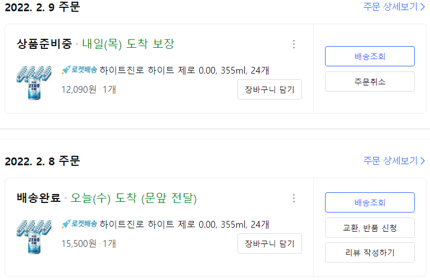The width and height of the screenshot is (430, 280).
Task: Open the 하이트 제로 product name in the 2.8 order
Action: coord(184,224)
